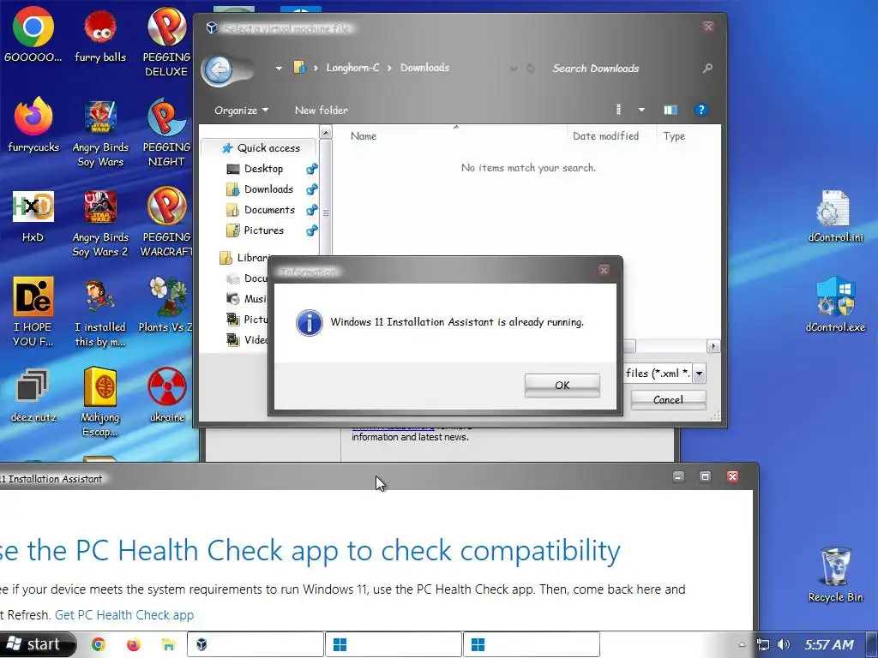
Task: Expand the address bar history chevron
Action: 513,69
